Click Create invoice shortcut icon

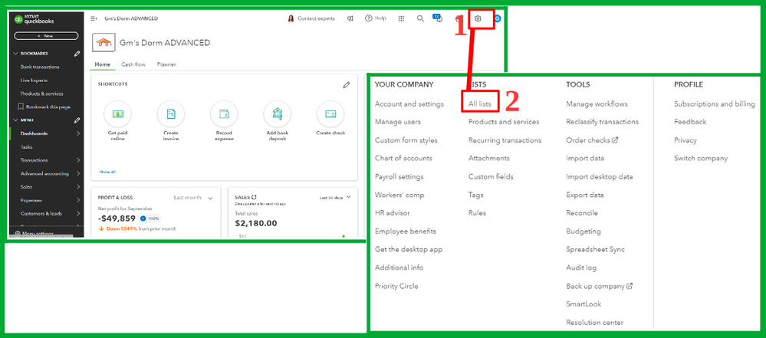tap(171, 114)
